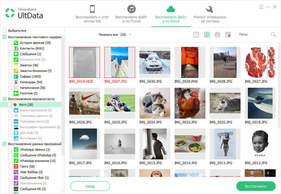281x194 pixels.
Task: Click the Назад button
Action: pos(90,186)
